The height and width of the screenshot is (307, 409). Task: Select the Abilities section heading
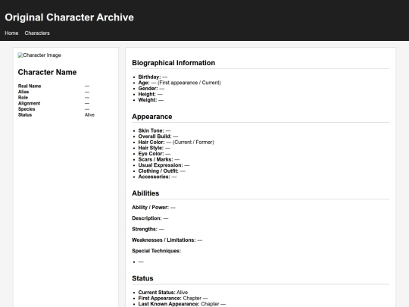tap(145, 193)
